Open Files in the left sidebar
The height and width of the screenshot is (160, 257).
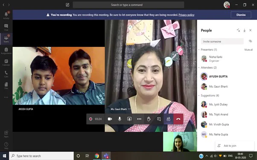[x=6, y=86]
